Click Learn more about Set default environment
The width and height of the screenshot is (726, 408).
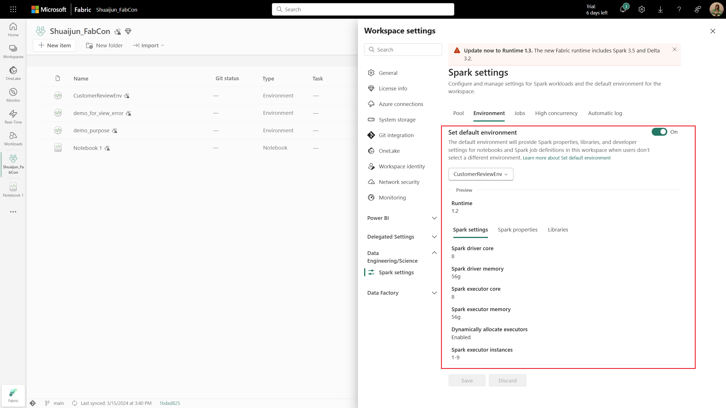pos(567,158)
